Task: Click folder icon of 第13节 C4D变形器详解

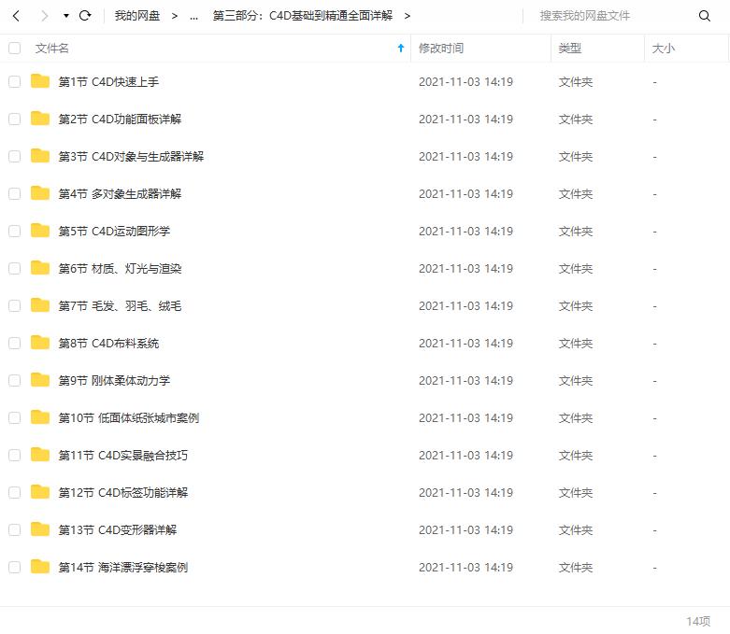Action: click(x=40, y=528)
